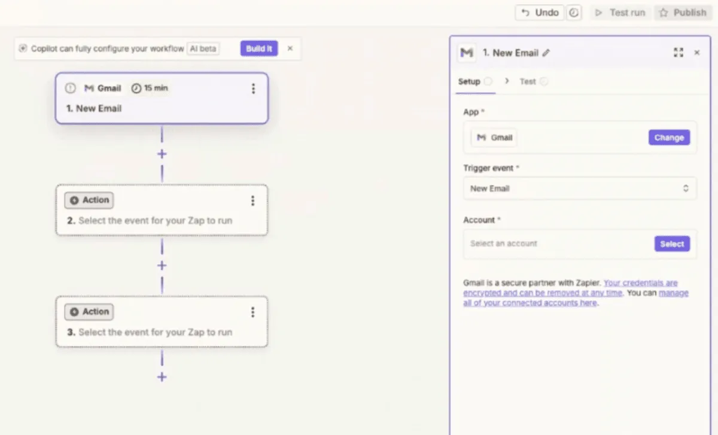Open version history via the clock icon
This screenshot has width=718, height=435.
(574, 12)
